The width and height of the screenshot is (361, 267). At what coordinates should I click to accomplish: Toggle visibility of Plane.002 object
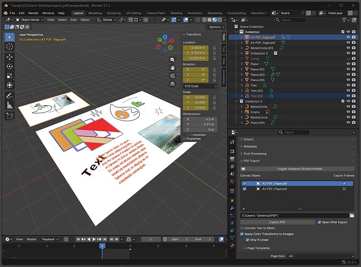click(348, 75)
